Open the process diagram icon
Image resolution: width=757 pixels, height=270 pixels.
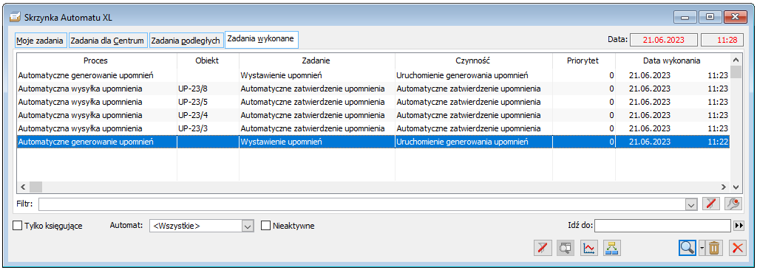[x=611, y=249]
